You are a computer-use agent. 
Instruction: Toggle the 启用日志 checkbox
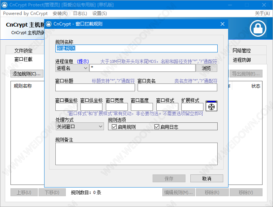pos(157,127)
